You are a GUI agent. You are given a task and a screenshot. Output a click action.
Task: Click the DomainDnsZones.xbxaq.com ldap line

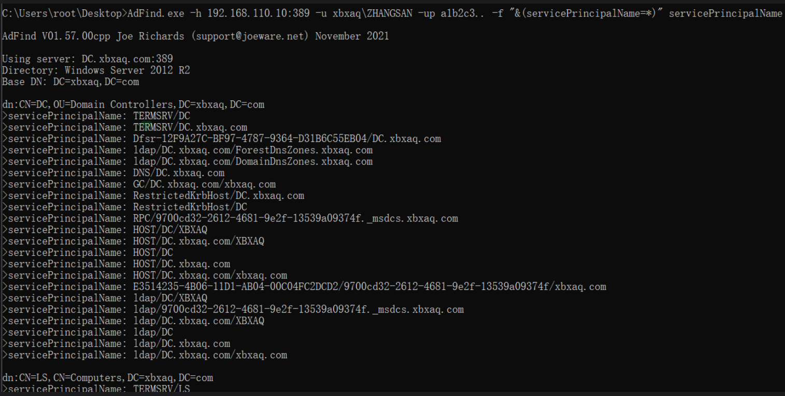tap(188, 162)
